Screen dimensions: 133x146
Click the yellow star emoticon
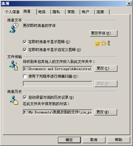[x=103, y=43]
